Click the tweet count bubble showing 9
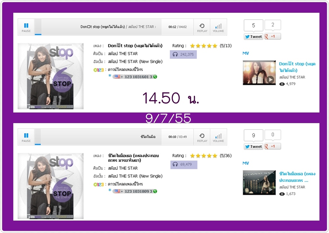This screenshot has height=233, width=329. (x=253, y=135)
